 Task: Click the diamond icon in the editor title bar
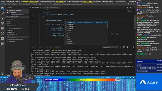point(127,7)
